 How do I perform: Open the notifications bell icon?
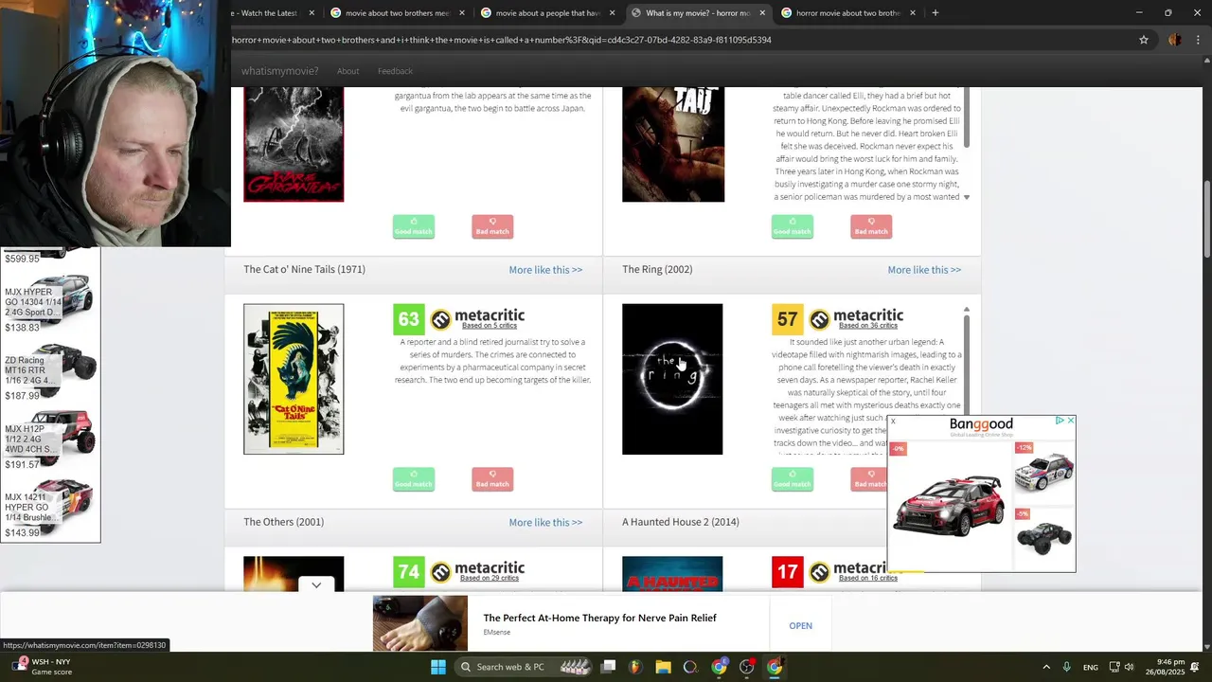[x=1195, y=667]
